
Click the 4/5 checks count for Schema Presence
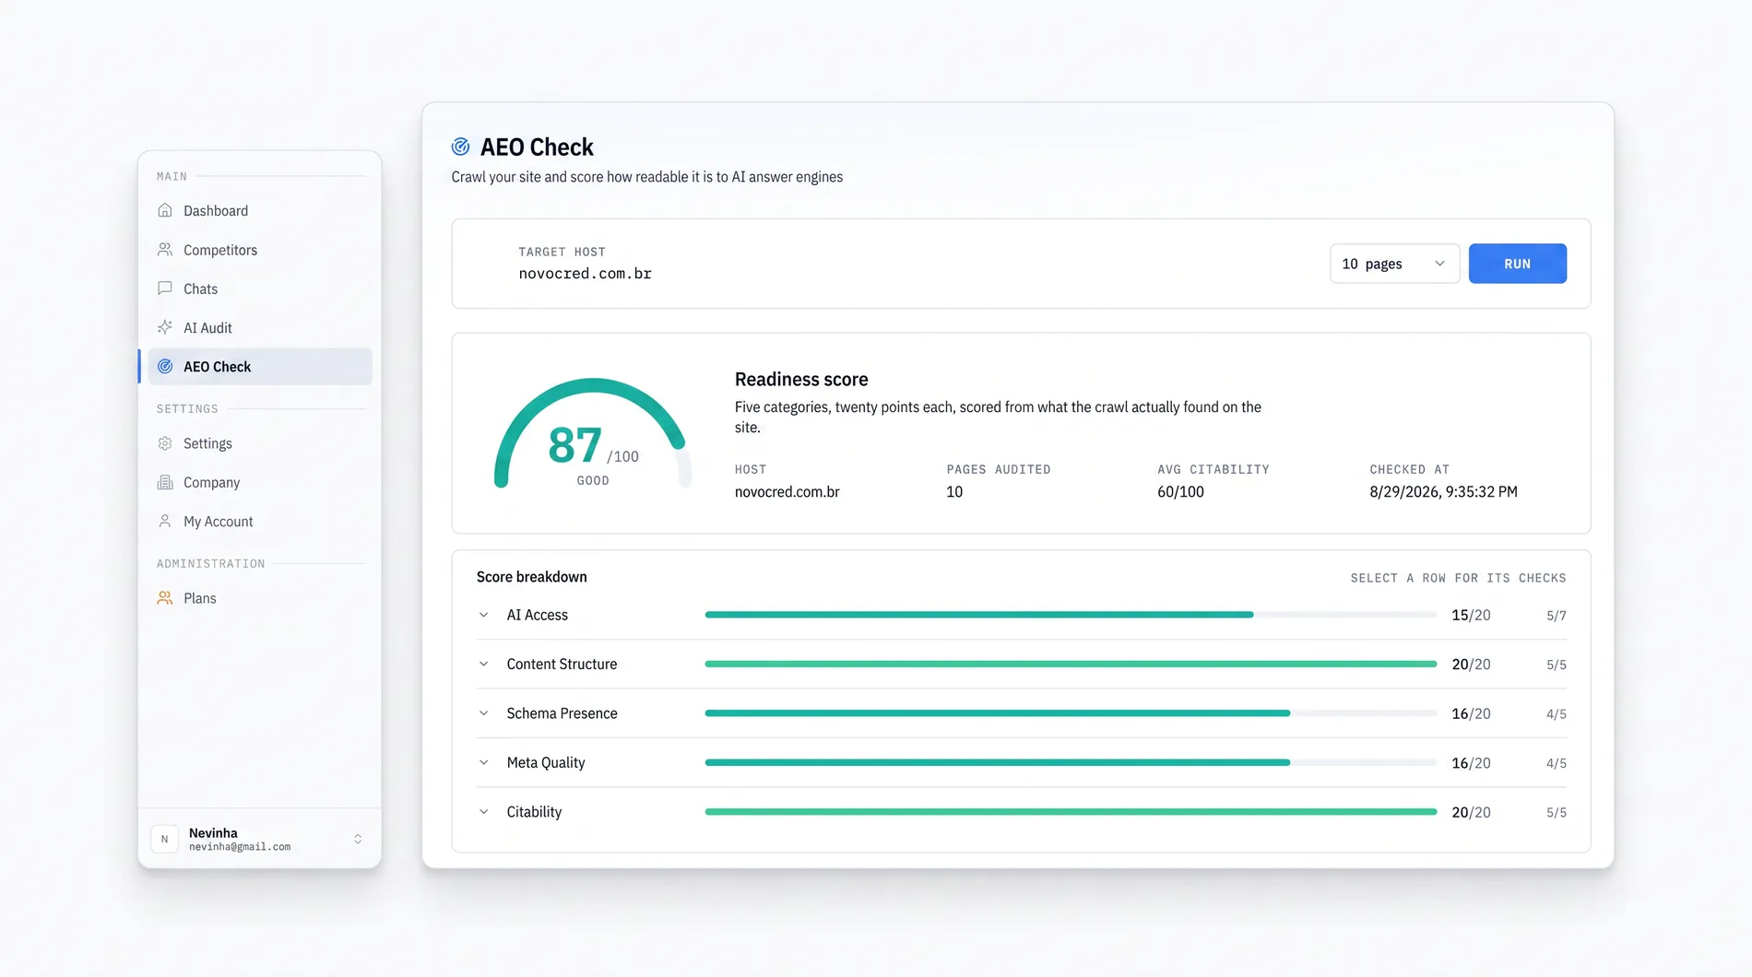(1557, 713)
